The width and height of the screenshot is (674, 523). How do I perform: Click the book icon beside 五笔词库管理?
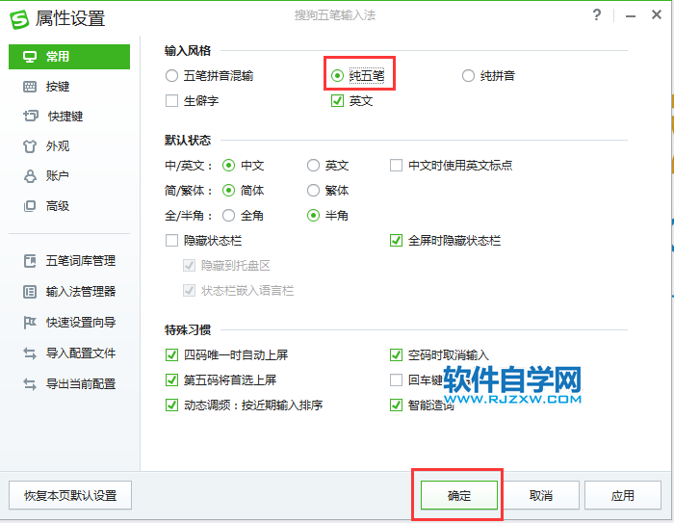click(30, 261)
